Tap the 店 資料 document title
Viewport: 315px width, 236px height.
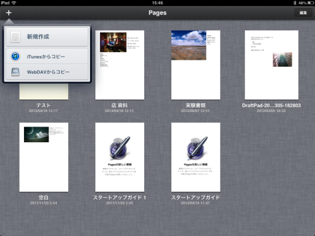click(x=119, y=105)
